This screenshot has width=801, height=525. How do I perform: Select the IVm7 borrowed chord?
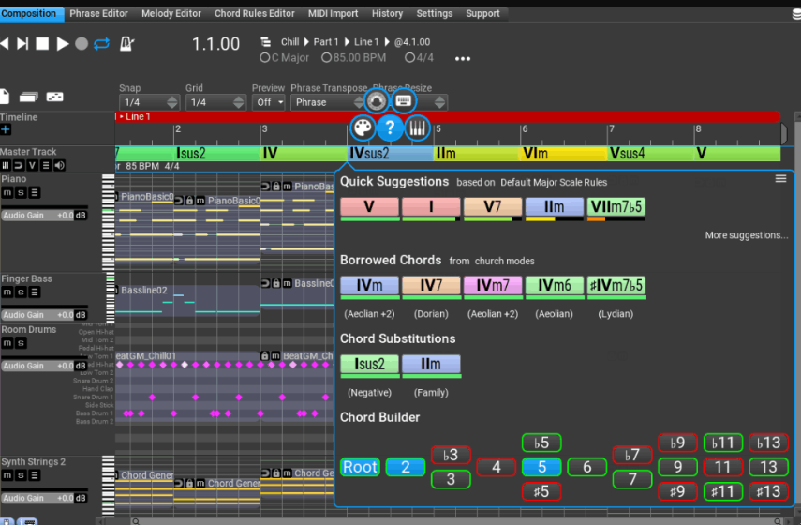coord(493,287)
